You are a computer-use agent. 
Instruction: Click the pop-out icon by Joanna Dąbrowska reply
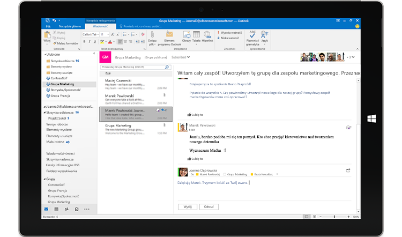pos(348,171)
